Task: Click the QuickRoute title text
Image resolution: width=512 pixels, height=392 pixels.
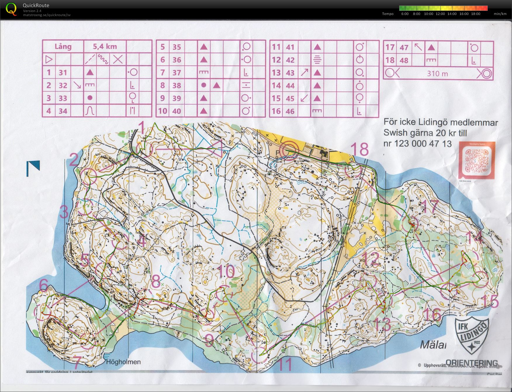Action: click(x=36, y=5)
